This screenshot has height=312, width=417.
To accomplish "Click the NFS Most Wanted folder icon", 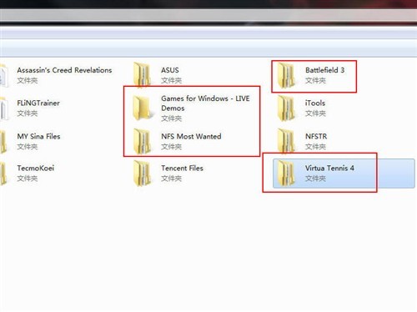I will [143, 141].
